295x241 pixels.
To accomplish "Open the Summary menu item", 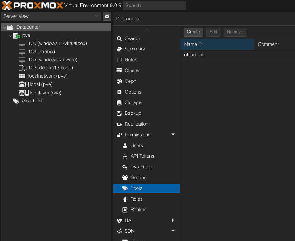I will coord(147,49).
